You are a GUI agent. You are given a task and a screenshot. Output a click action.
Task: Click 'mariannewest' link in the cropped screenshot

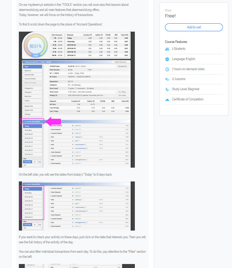coord(80,207)
